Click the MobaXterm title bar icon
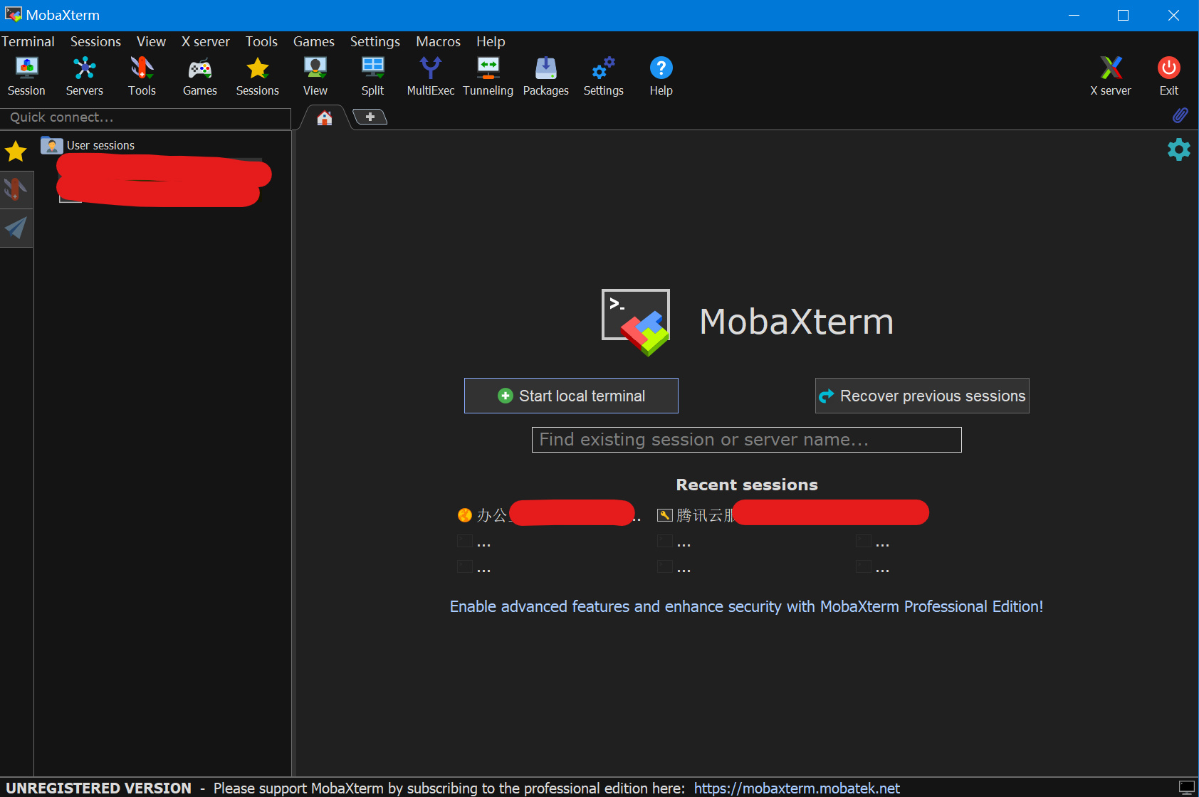Image resolution: width=1199 pixels, height=797 pixels. [x=13, y=14]
